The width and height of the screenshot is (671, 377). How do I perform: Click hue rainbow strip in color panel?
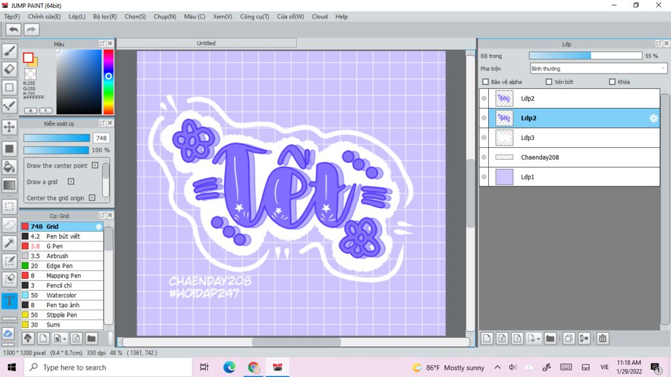coord(108,82)
